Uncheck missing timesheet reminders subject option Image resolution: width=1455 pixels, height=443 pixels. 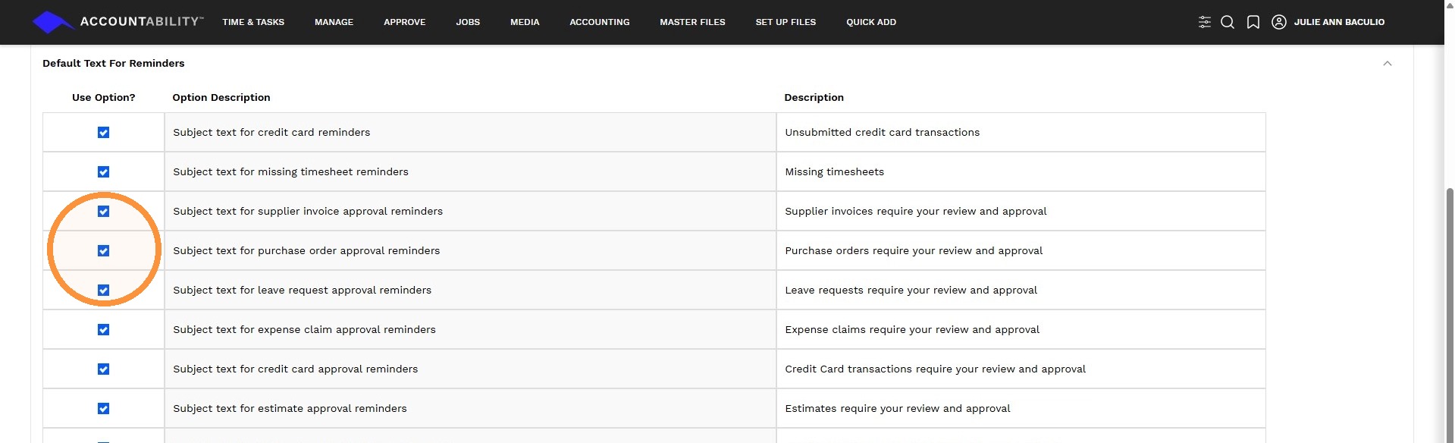[104, 172]
